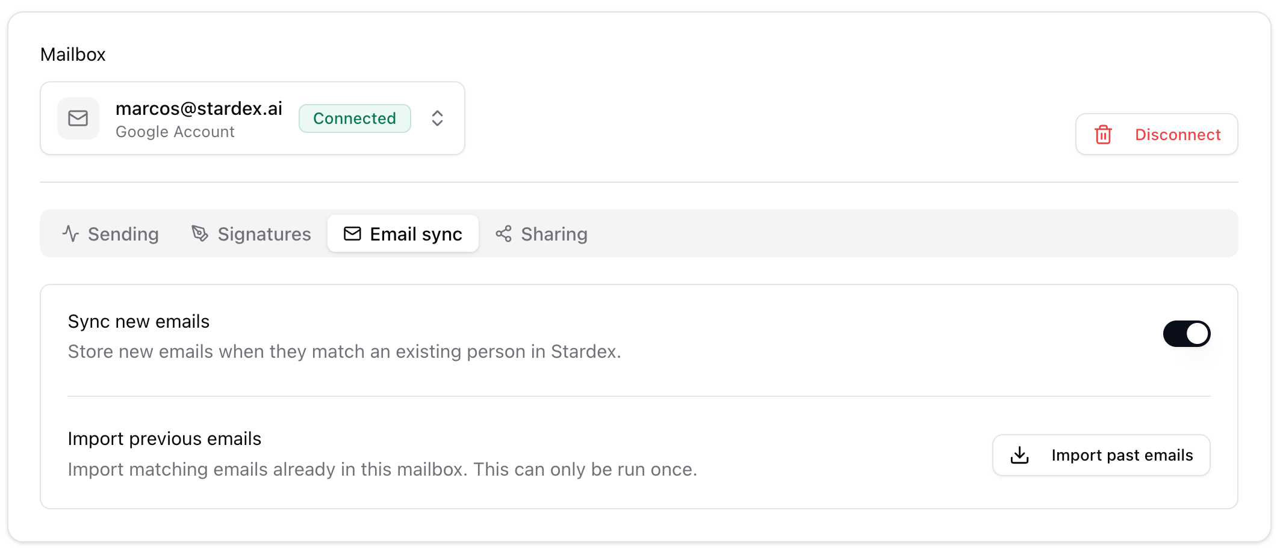Go to the Sharing tab

tap(541, 234)
